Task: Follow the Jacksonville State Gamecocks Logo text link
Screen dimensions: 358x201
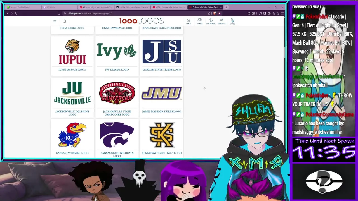Action: click(x=117, y=113)
